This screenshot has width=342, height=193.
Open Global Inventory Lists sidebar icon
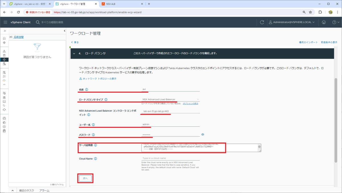tap(4, 64)
